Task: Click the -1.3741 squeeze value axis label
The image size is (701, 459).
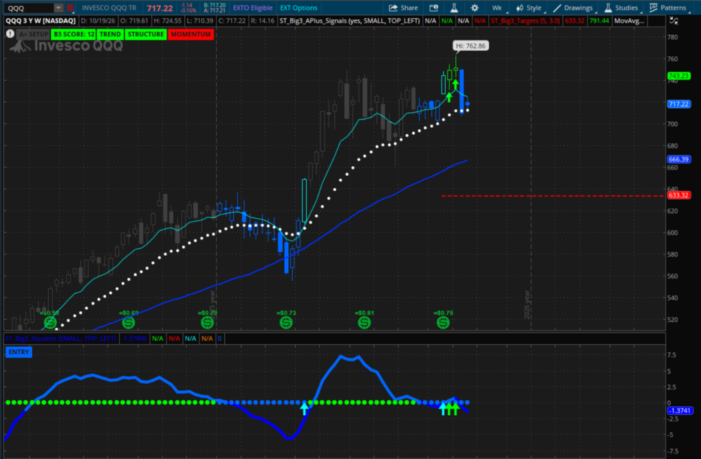Action: 680,410
